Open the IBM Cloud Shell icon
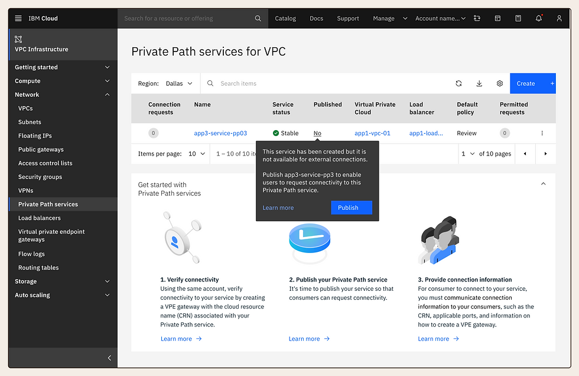Image resolution: width=579 pixels, height=376 pixels. point(497,18)
